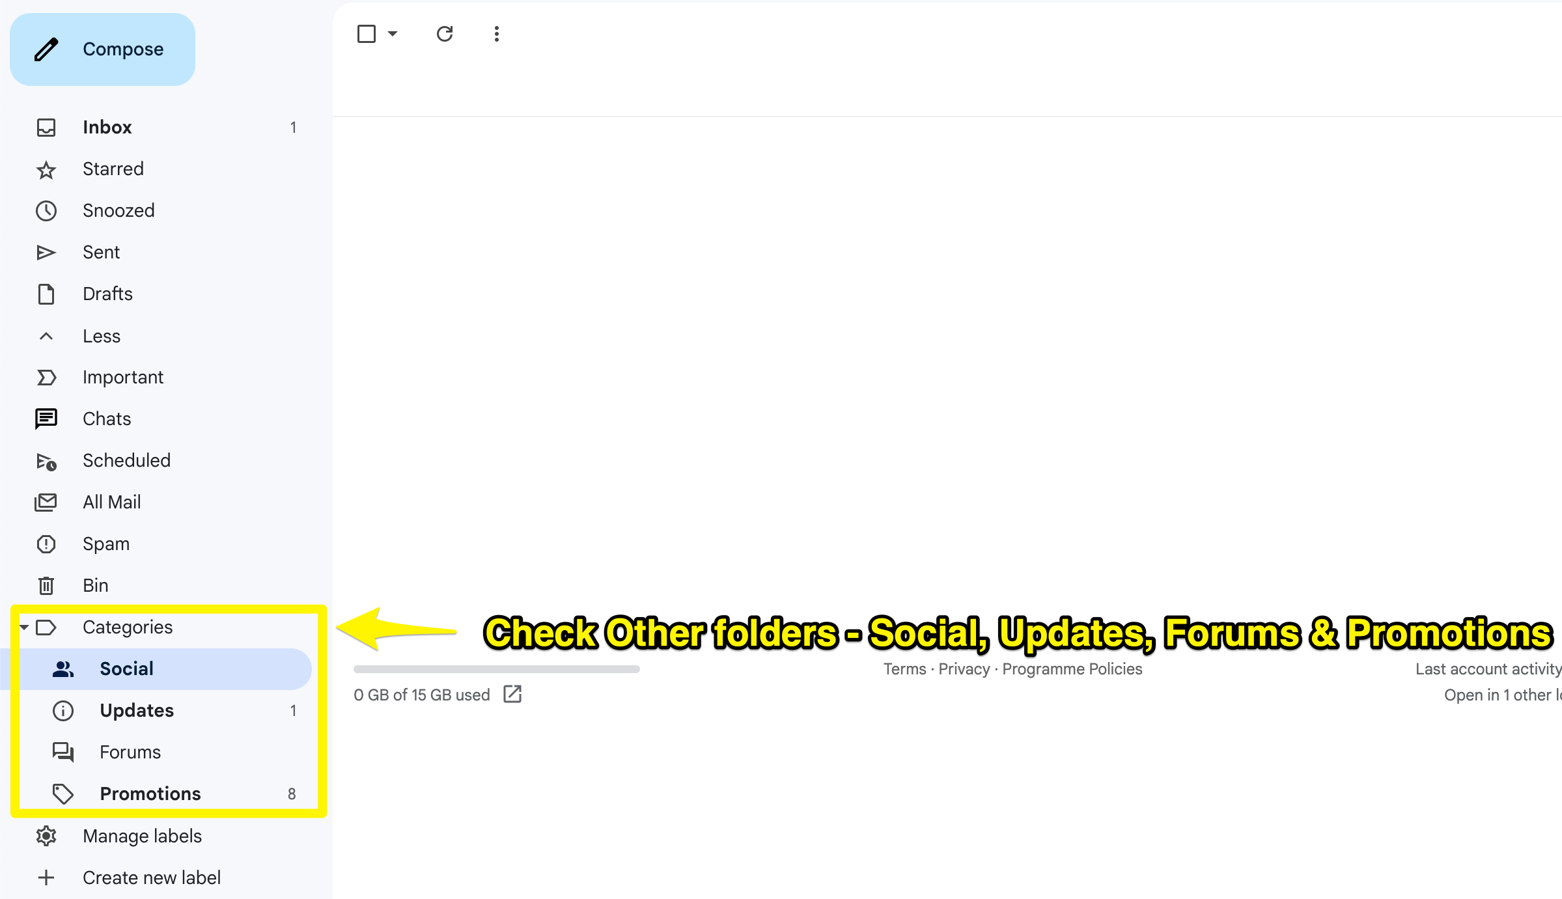The image size is (1562, 899).
Task: Click the Inbox unread count 1
Action: [x=294, y=127]
